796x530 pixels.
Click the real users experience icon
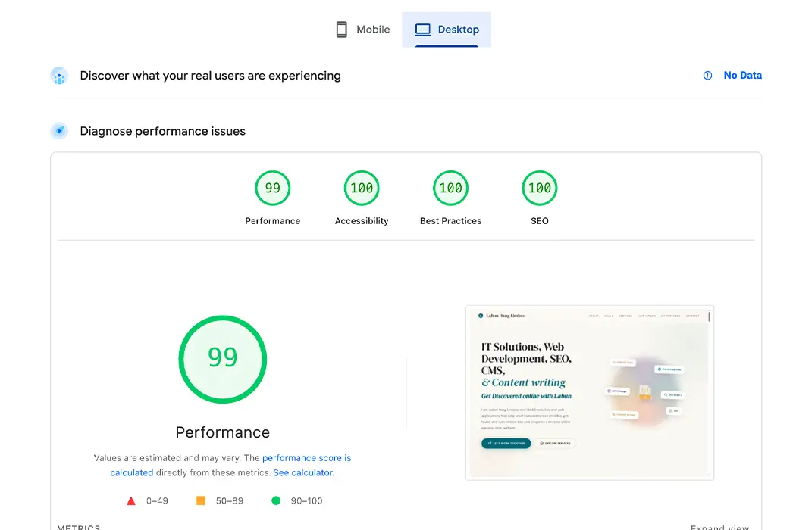coord(59,75)
